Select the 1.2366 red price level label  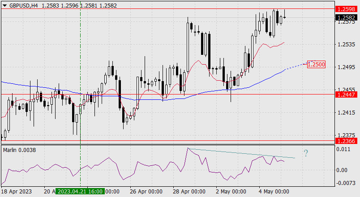click(347, 141)
